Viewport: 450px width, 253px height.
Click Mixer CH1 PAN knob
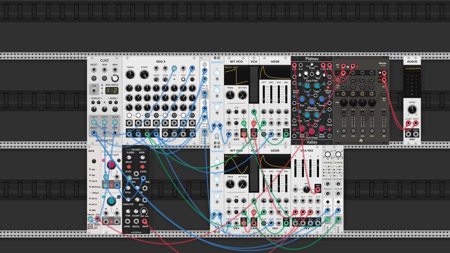[344, 102]
